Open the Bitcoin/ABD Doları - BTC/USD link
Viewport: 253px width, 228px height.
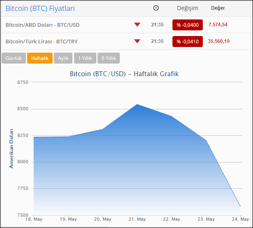[x=43, y=25]
